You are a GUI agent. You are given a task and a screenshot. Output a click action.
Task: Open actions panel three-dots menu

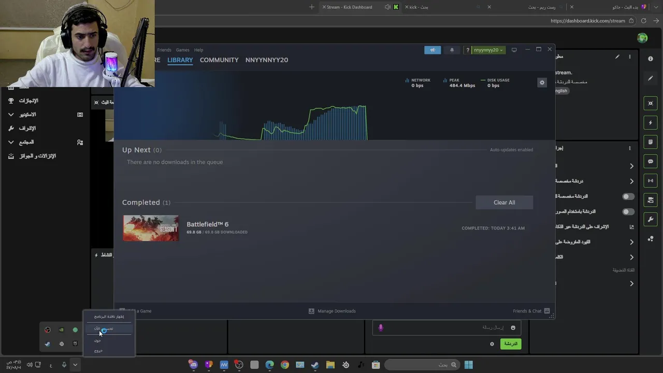(x=630, y=148)
